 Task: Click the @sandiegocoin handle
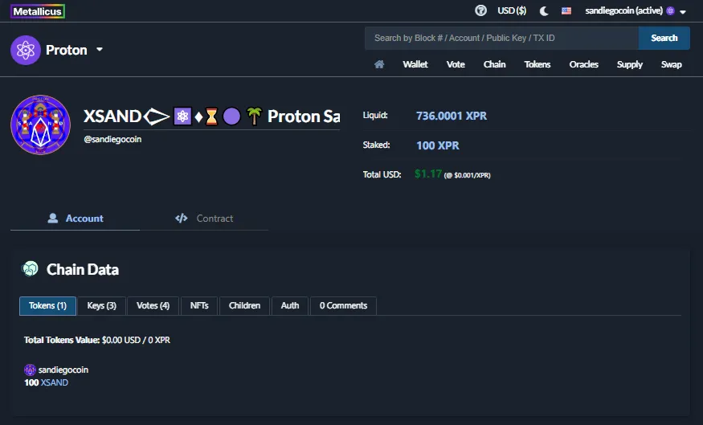[112, 140]
